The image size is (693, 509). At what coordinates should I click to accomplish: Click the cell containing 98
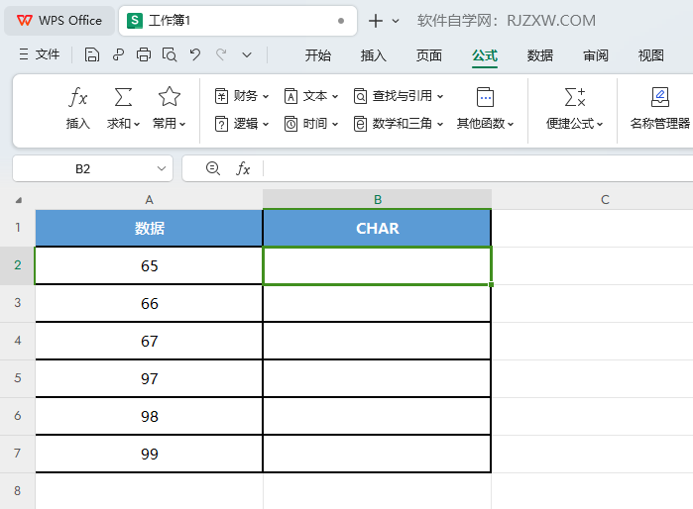point(149,416)
